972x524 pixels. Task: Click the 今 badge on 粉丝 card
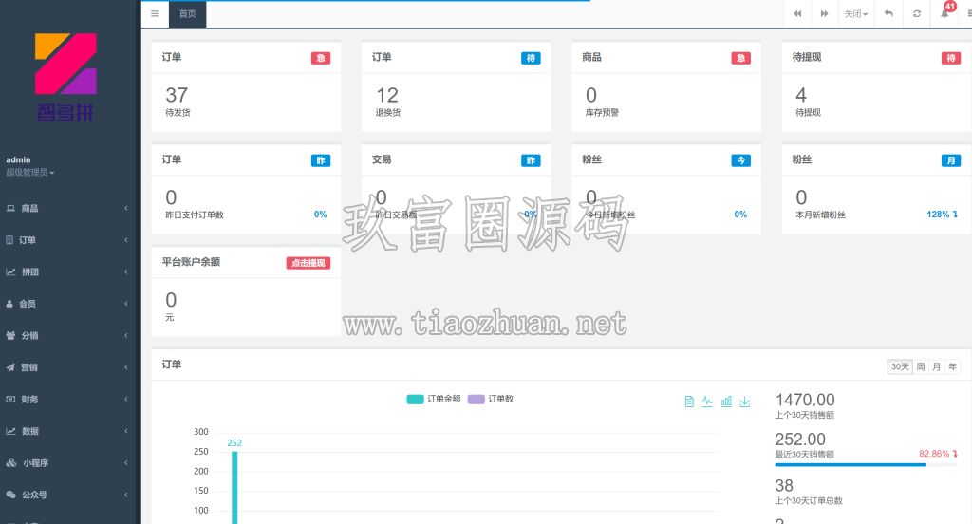click(x=740, y=160)
